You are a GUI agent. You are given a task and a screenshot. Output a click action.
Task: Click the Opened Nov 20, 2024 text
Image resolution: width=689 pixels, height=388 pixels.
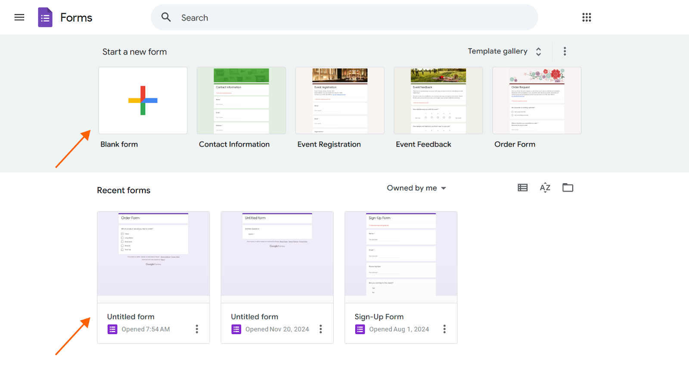coord(277,329)
